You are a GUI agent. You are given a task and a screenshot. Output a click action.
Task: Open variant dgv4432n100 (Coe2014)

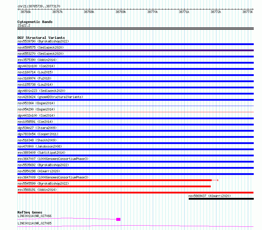click(x=36, y=115)
